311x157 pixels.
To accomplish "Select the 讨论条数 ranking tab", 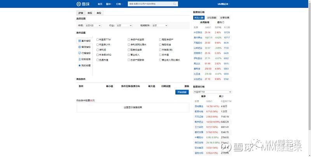I will pos(211,17).
